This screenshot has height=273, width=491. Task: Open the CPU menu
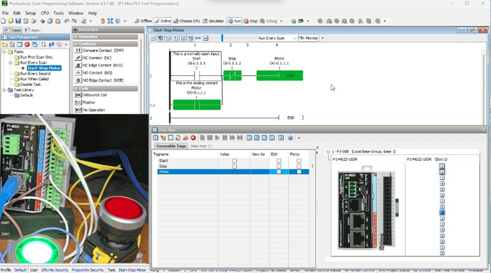pyautogui.click(x=45, y=13)
